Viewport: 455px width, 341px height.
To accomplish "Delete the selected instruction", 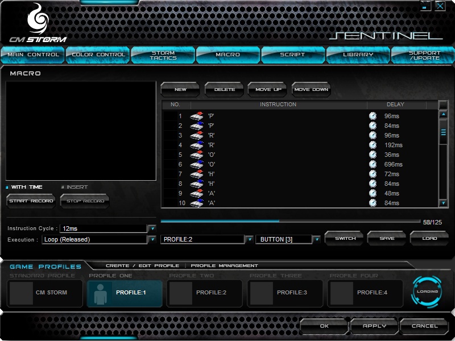I will [224, 90].
